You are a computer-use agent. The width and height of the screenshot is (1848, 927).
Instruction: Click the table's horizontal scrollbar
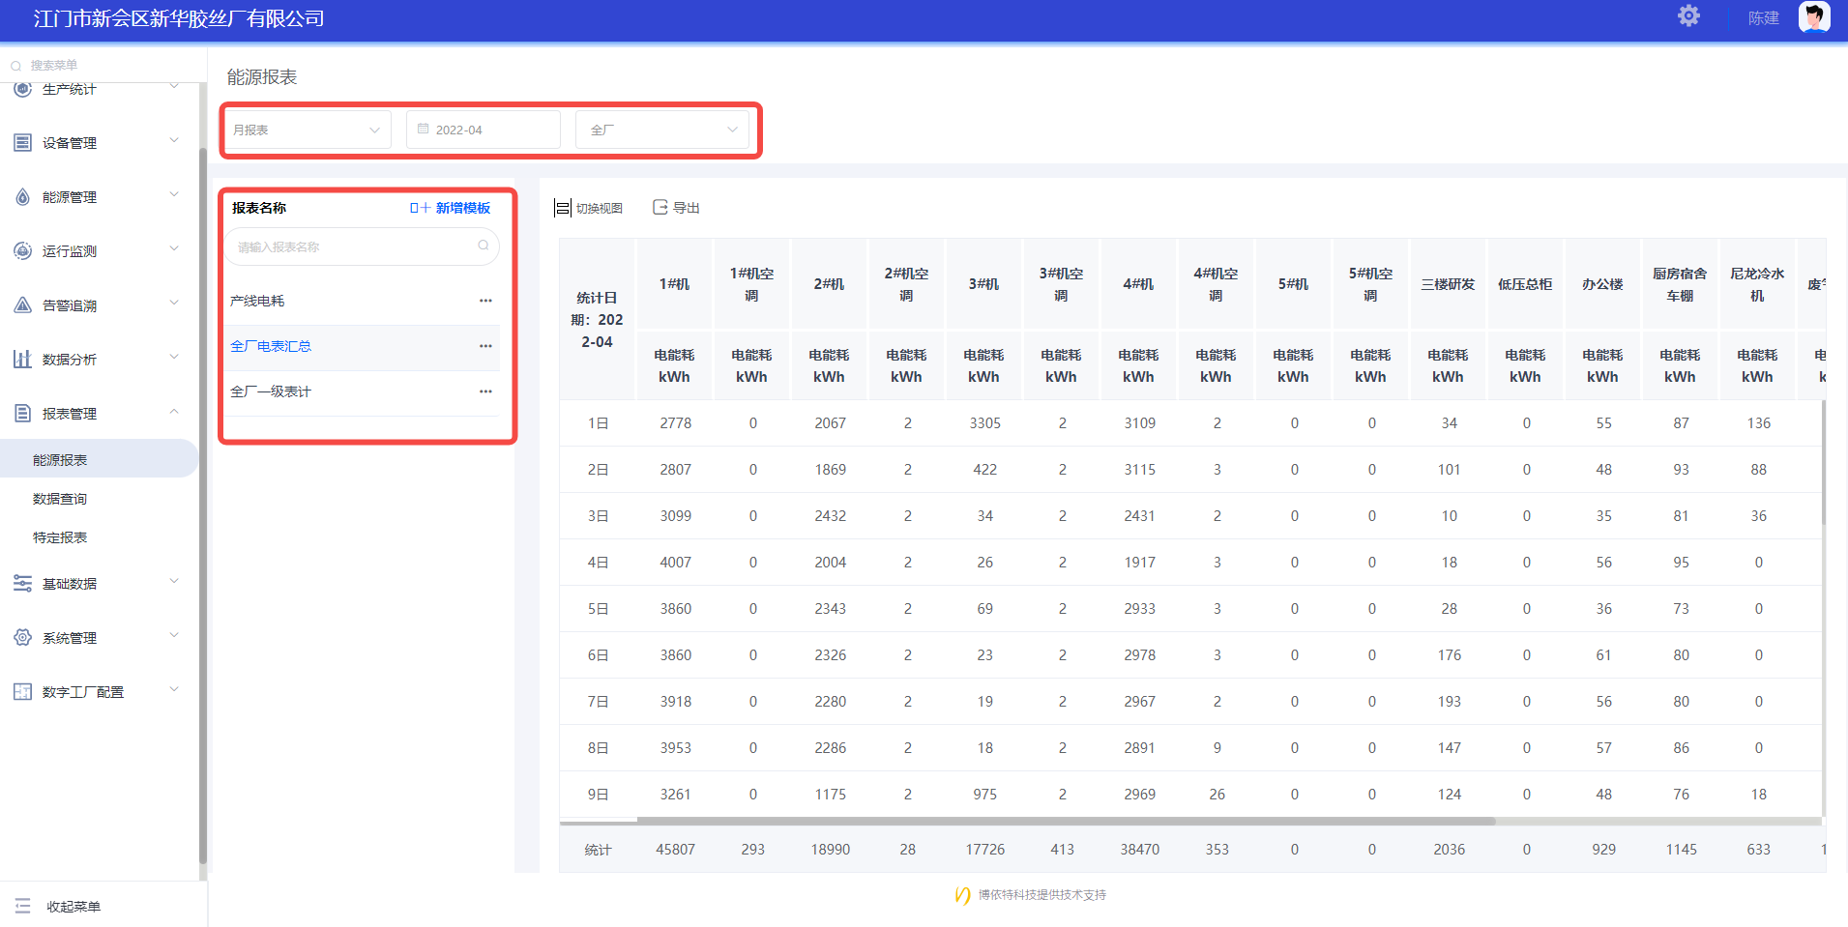(x=1064, y=822)
